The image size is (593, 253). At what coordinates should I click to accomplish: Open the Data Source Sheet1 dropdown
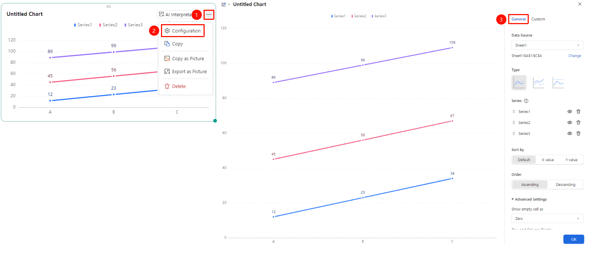pyautogui.click(x=548, y=45)
